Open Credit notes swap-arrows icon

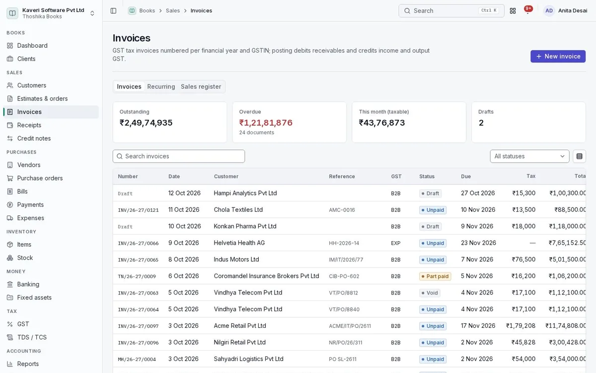click(x=10, y=138)
